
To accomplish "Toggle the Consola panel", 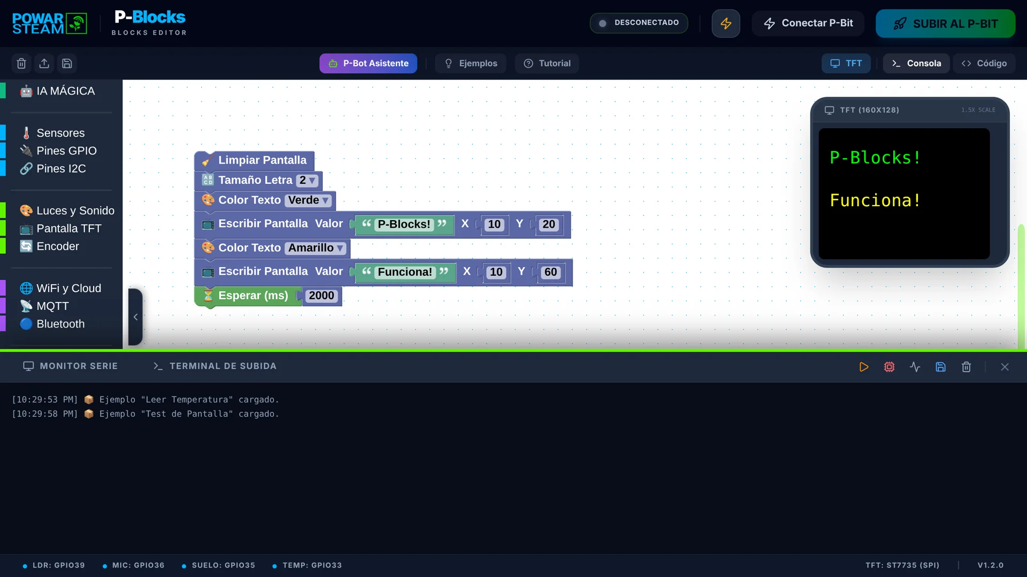I will pyautogui.click(x=916, y=64).
